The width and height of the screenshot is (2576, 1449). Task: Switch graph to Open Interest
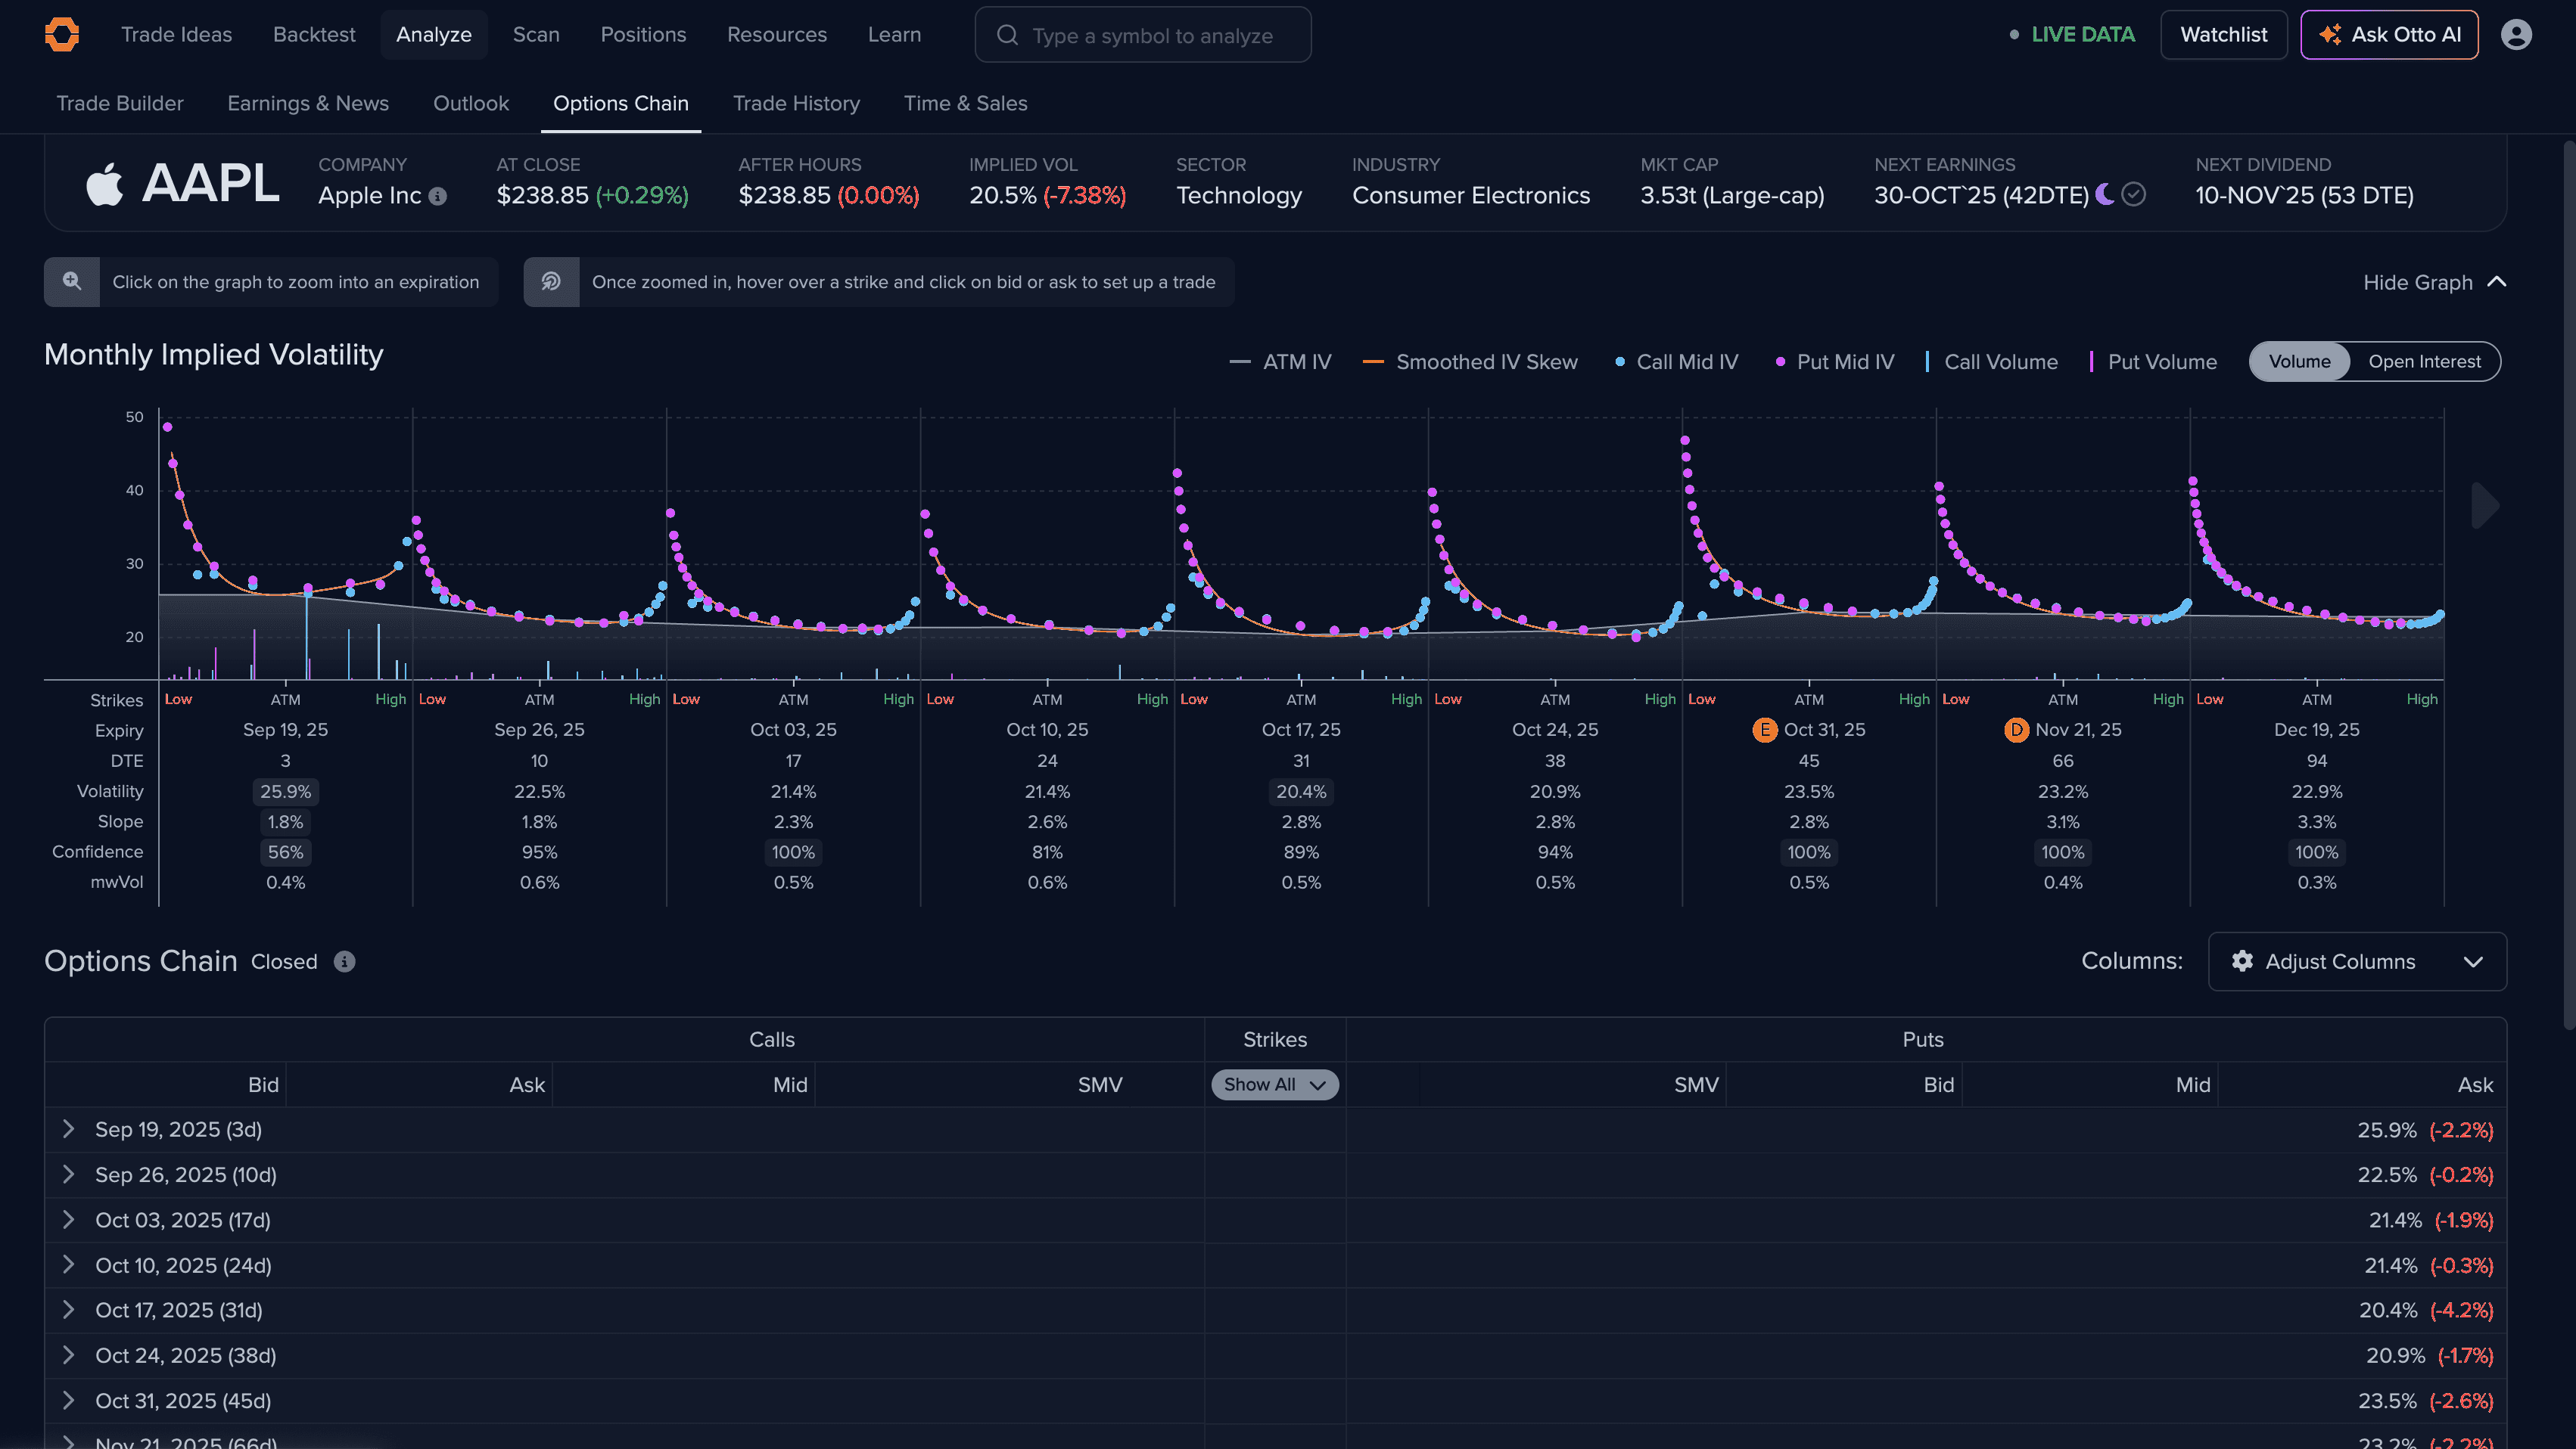[x=2424, y=361]
